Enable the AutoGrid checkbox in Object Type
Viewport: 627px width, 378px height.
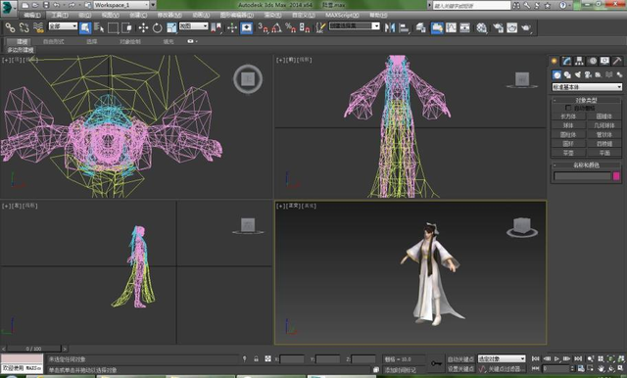[568, 108]
